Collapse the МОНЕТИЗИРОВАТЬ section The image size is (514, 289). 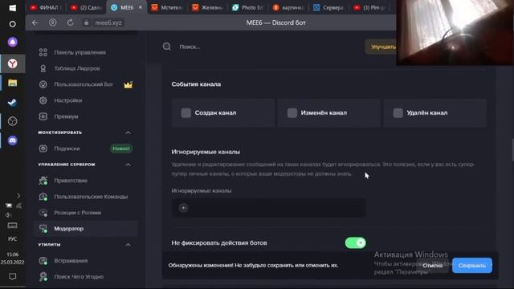pyautogui.click(x=128, y=132)
